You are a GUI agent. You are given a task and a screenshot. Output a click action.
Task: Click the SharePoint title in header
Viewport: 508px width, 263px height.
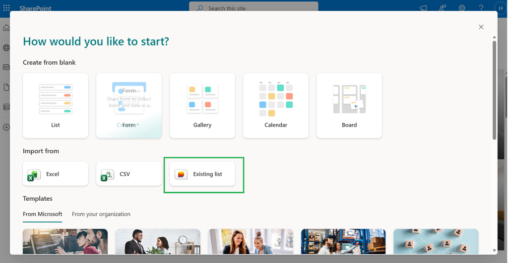click(35, 8)
